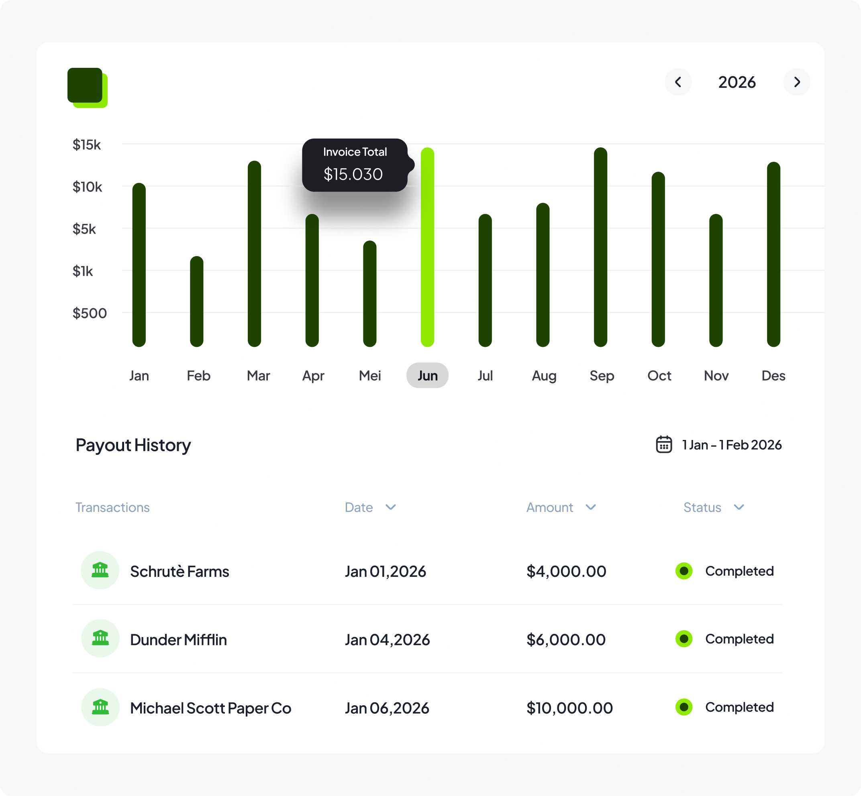Click the status dot in Dunder Mifflin row
This screenshot has width=861, height=796.
[x=683, y=639]
